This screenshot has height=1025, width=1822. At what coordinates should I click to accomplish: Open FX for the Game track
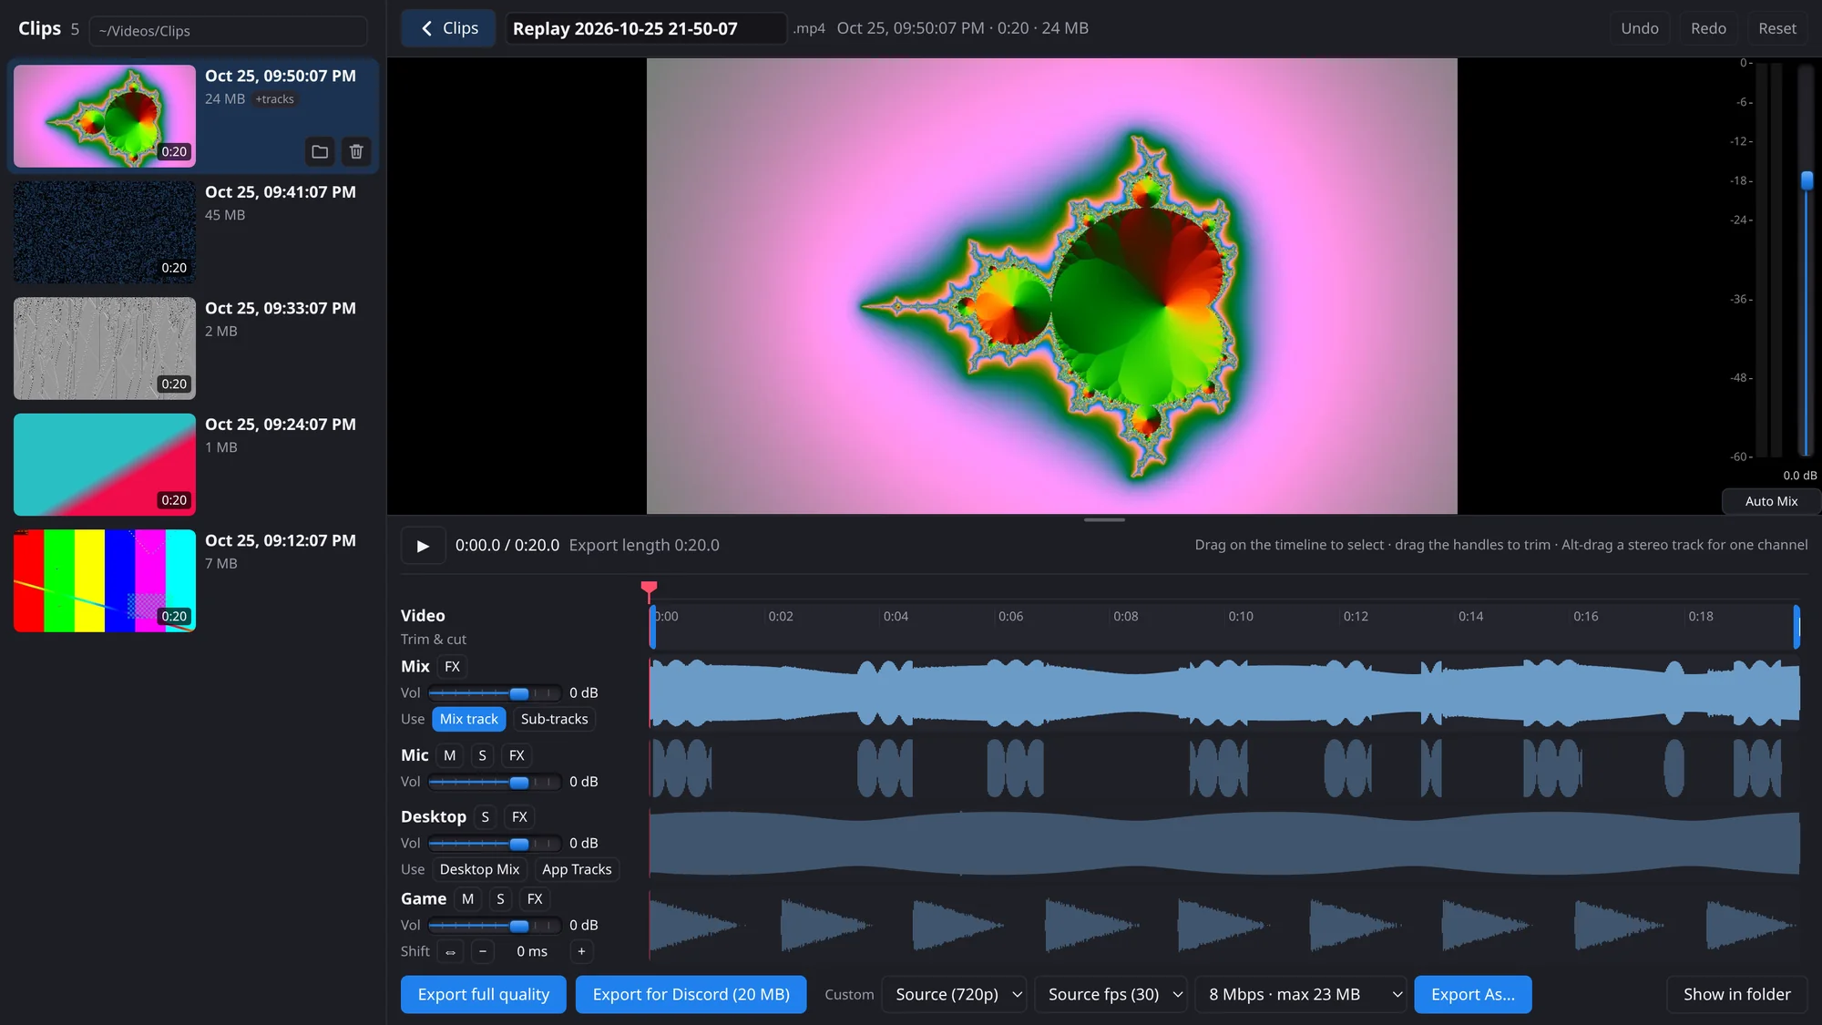(535, 899)
